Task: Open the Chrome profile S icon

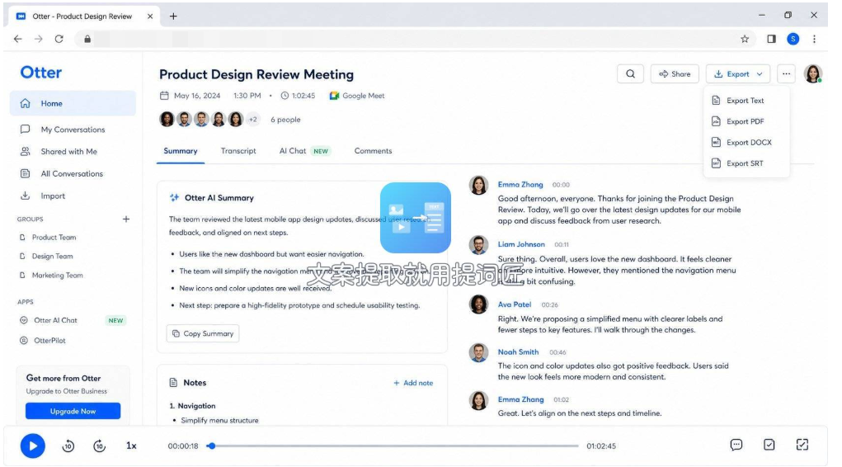Action: click(793, 39)
